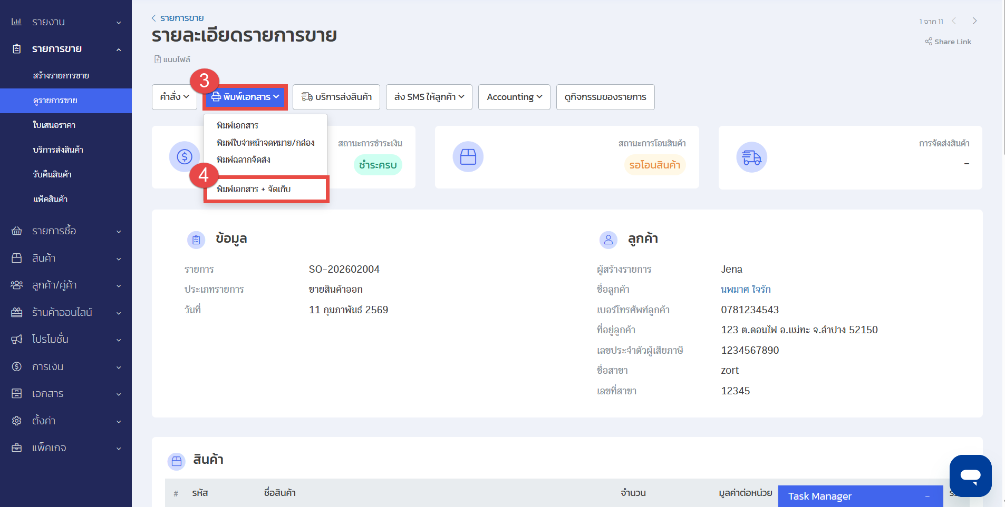Click the delivery truck status icon
The image size is (1005, 507).
(751, 157)
